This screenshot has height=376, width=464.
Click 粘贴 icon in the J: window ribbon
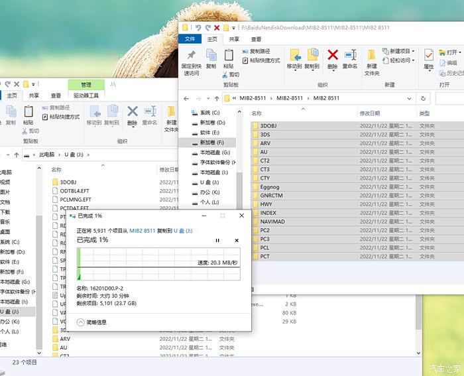(x=29, y=113)
